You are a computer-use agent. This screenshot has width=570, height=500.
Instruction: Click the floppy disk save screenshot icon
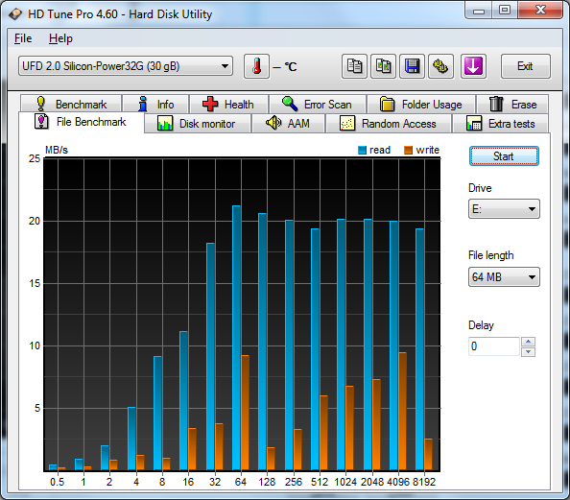412,66
